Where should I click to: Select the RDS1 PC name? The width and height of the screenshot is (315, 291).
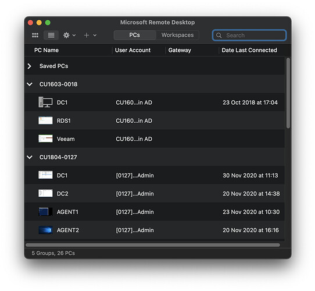pos(64,120)
